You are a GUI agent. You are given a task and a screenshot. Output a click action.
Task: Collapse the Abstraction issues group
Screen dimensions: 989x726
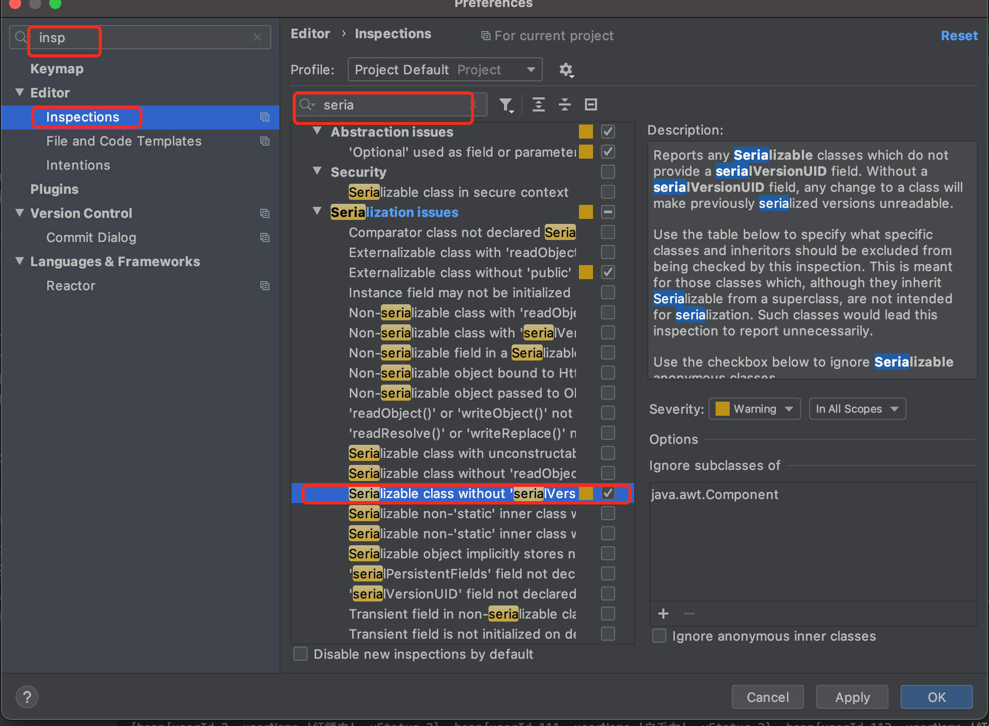317,131
